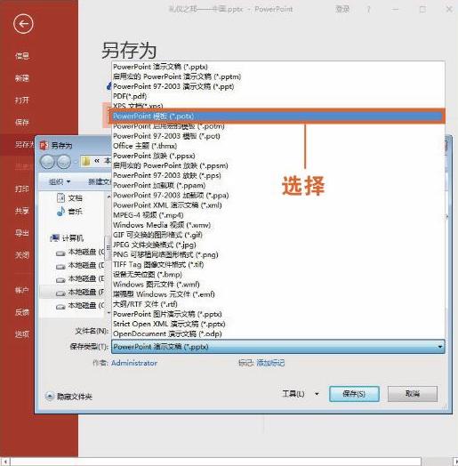Screen dimensions: 458x466
Task: Select the 音乐 music folder icon
Action: click(x=60, y=212)
